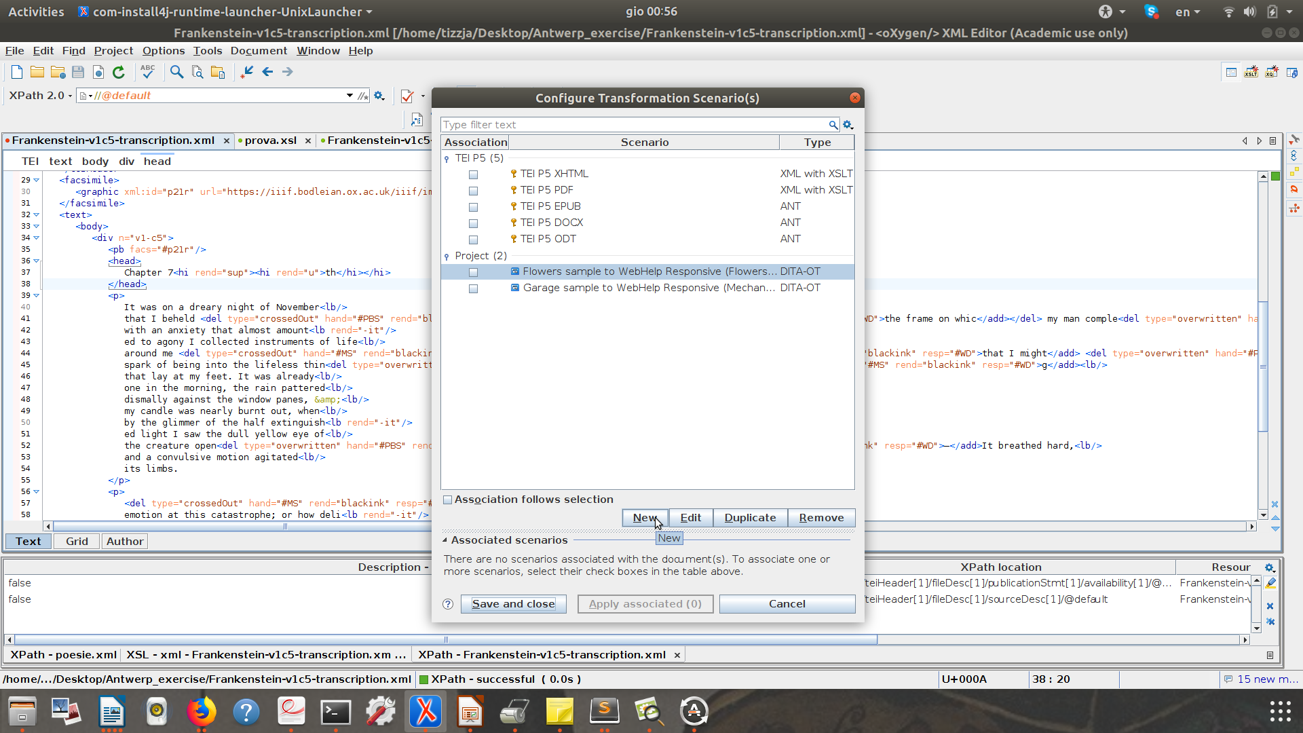Open the XPath 2.0 version dropdown
The height and width of the screenshot is (733, 1303).
(x=41, y=96)
